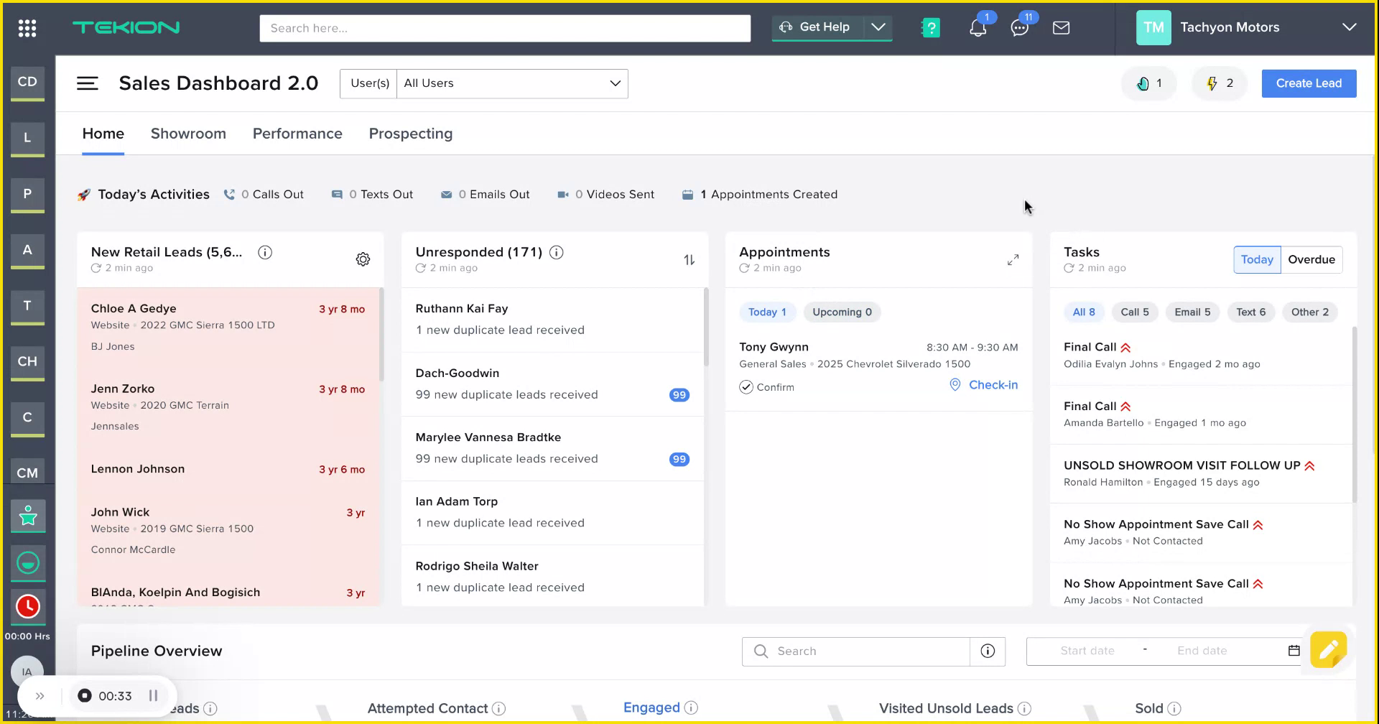Open the Prospecting tab
Viewport: 1379px width, 724px height.
(x=410, y=134)
